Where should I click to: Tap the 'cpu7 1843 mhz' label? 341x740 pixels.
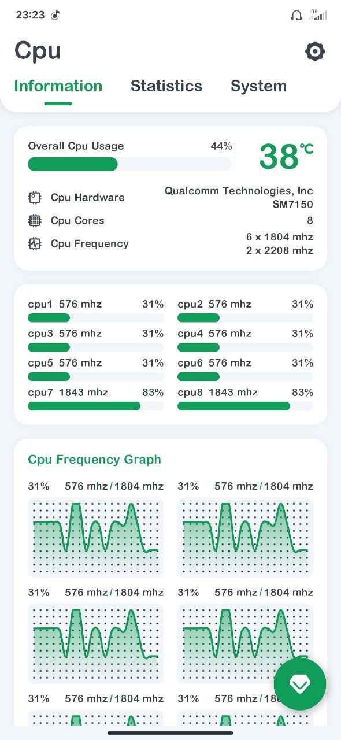coord(68,393)
